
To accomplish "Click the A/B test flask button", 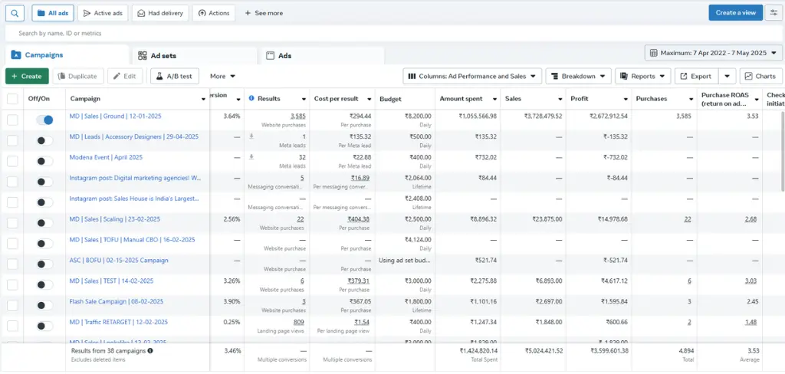I will click(x=176, y=76).
